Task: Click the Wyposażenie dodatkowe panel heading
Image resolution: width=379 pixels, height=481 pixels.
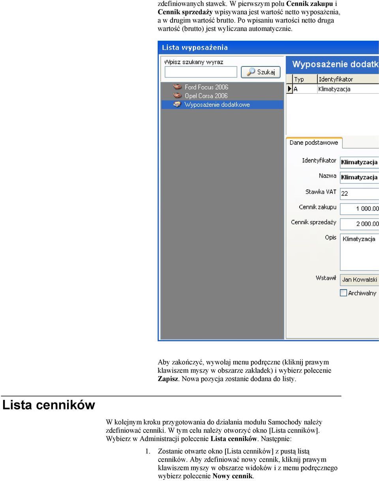Action: 335,64
